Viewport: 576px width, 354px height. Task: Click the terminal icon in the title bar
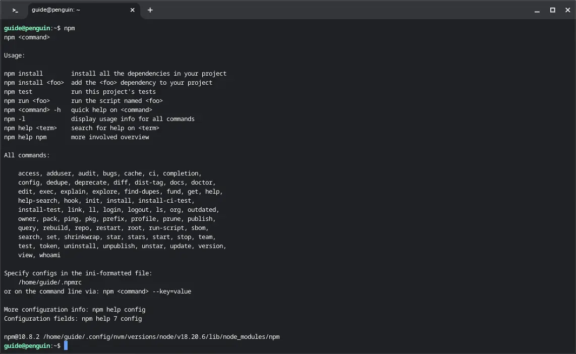[15, 10]
